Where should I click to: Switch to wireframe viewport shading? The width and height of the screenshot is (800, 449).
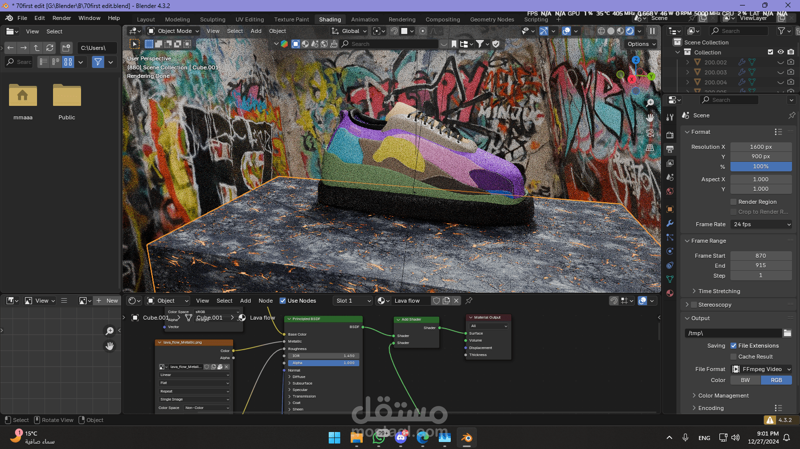(601, 31)
